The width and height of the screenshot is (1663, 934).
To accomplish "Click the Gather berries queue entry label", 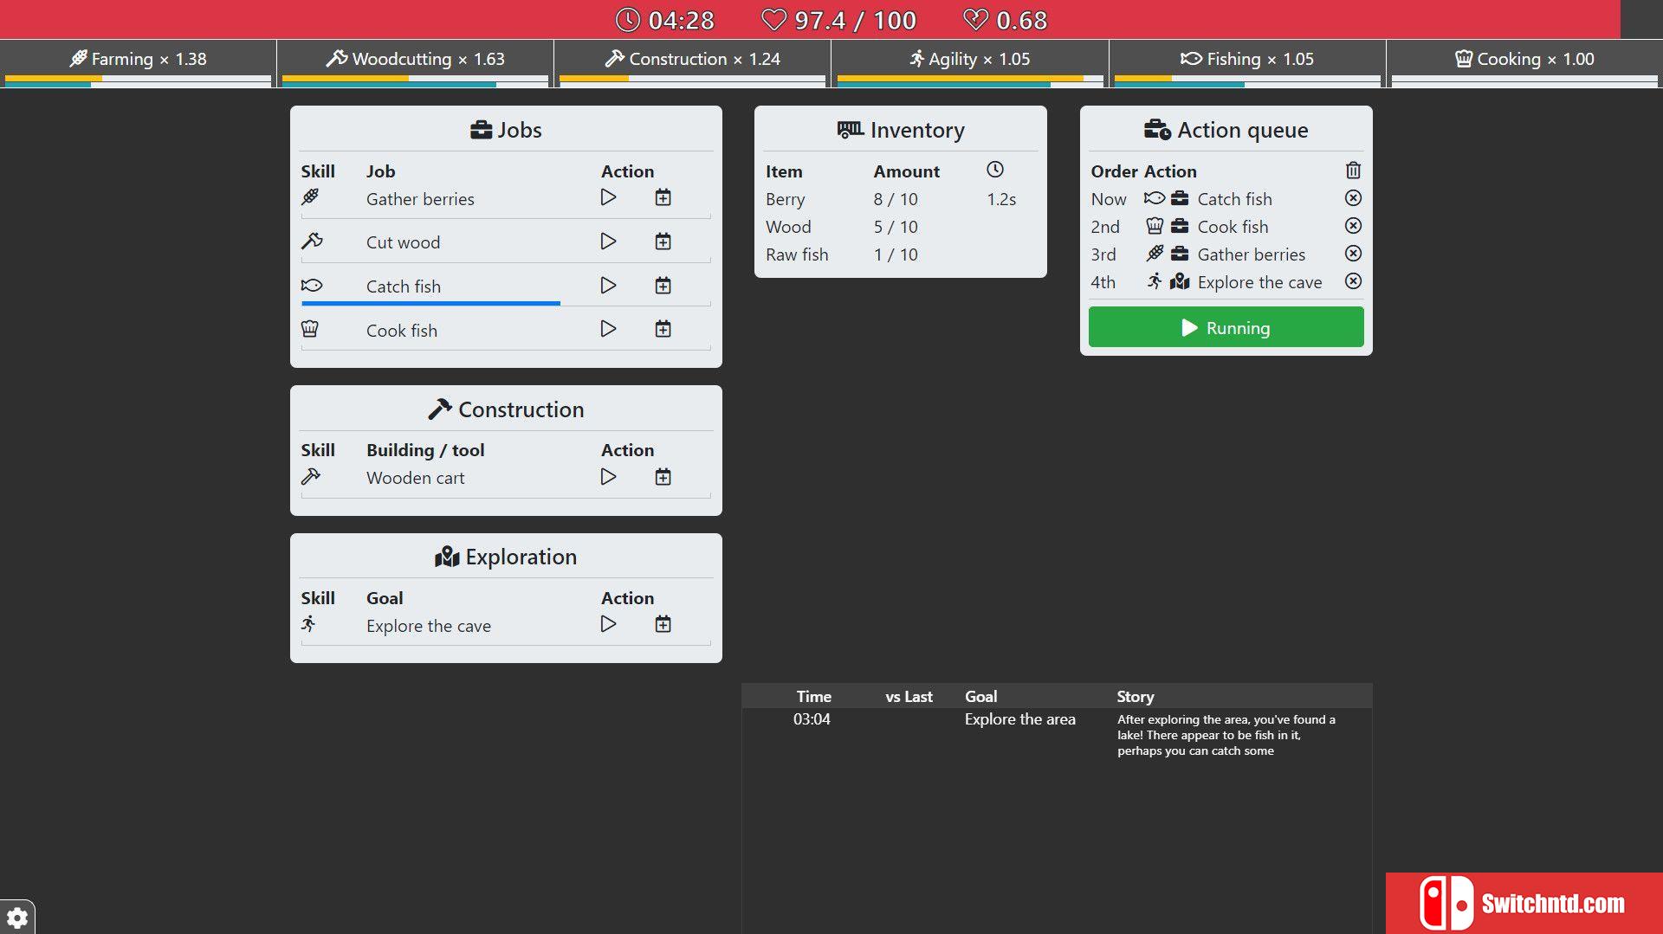I will click(1251, 254).
